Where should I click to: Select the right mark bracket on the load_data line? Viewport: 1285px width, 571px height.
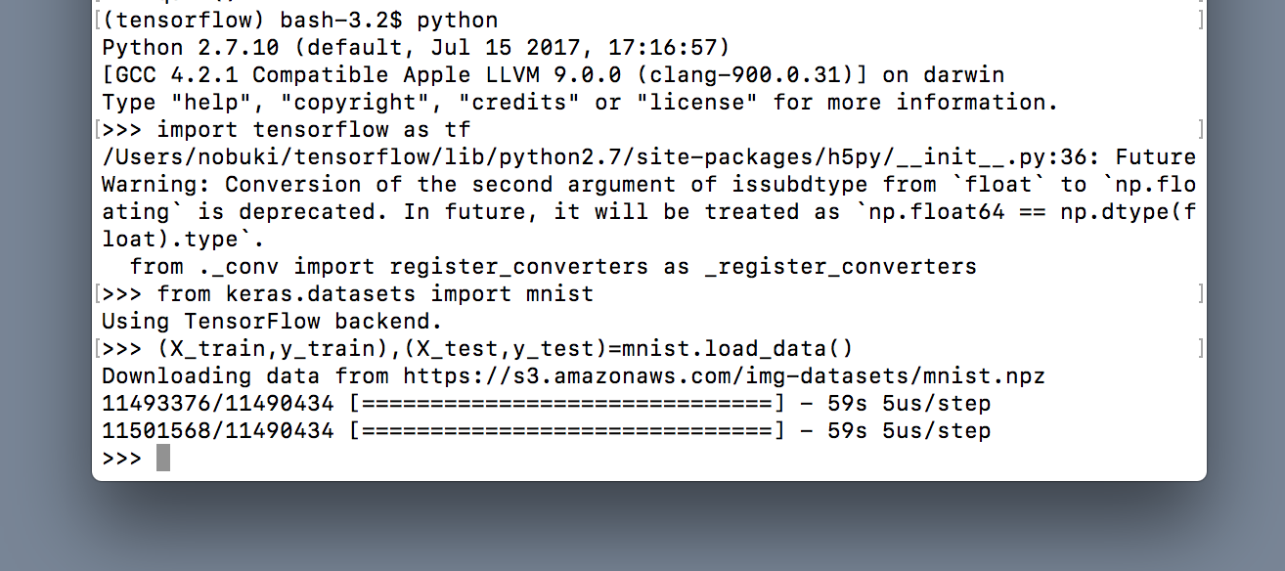(x=1201, y=348)
